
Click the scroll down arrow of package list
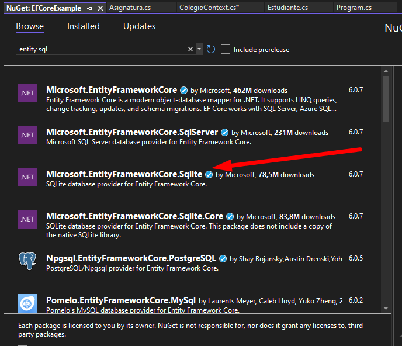tap(386, 307)
